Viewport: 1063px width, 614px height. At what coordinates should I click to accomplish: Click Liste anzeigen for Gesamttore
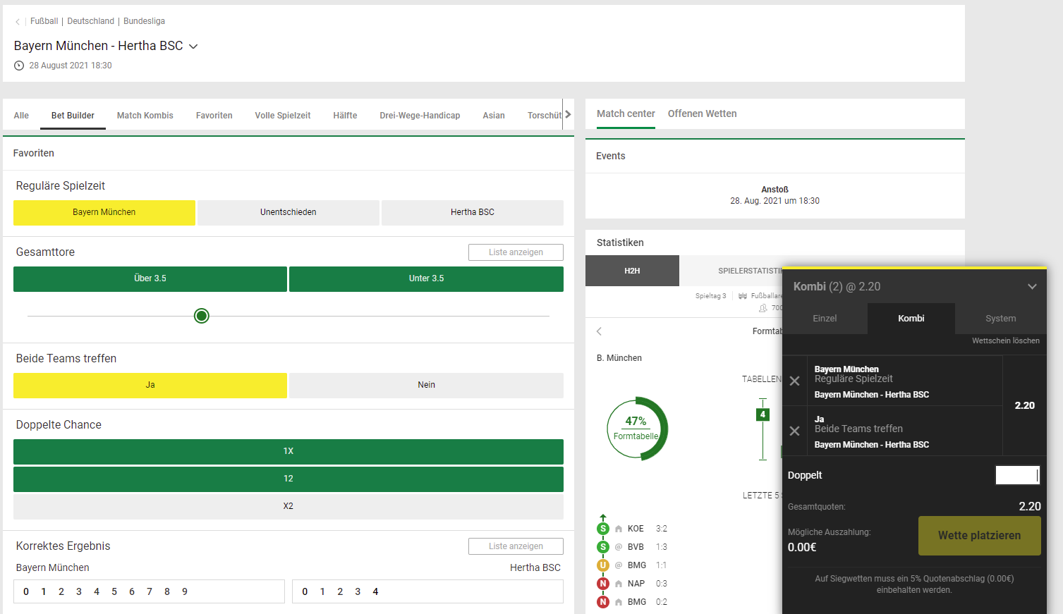516,252
